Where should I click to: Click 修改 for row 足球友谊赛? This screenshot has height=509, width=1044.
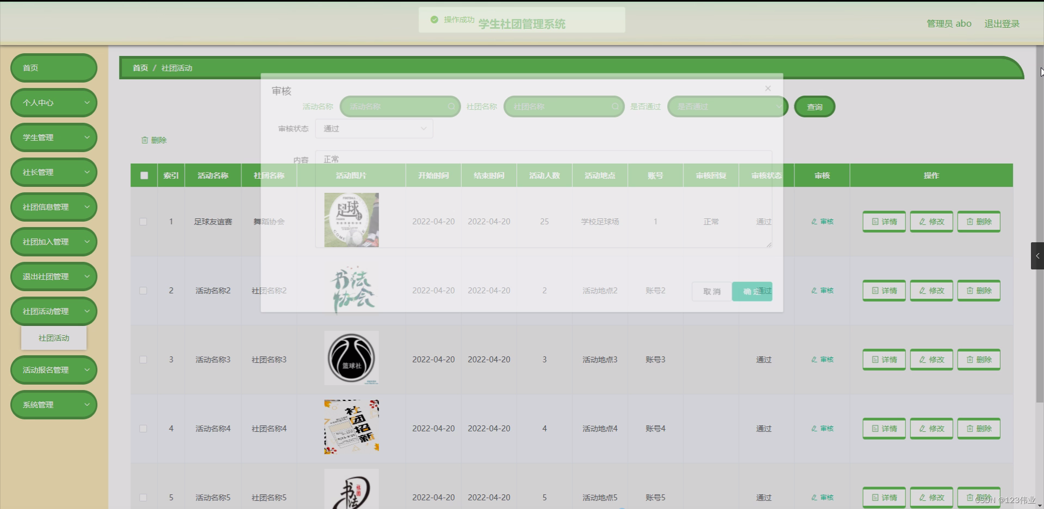(x=931, y=222)
